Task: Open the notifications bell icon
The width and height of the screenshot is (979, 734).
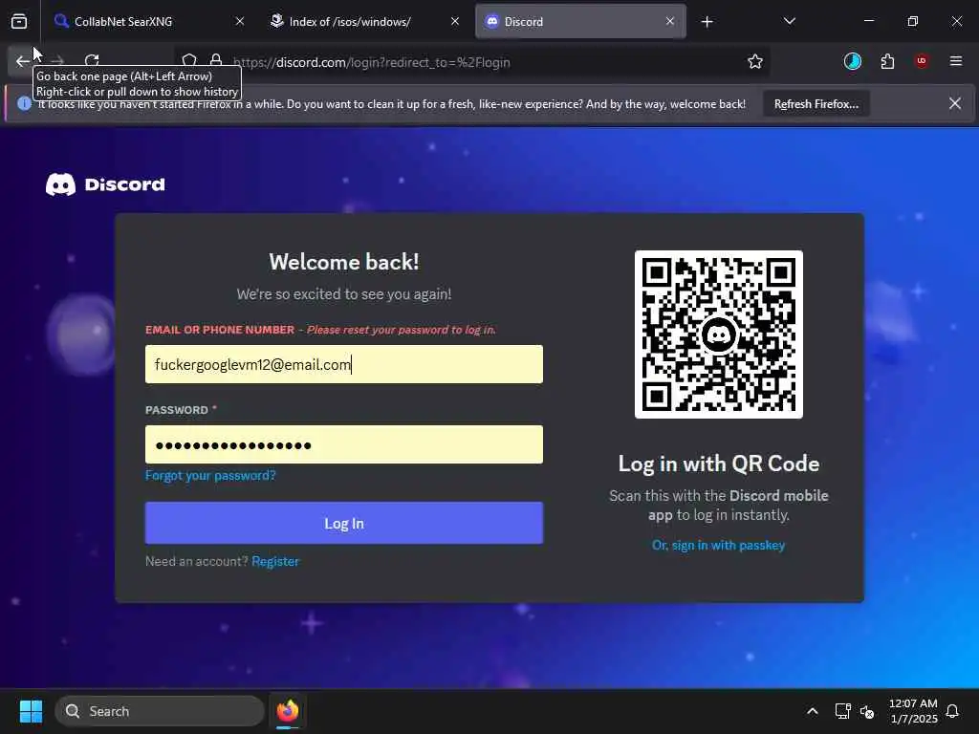Action: tap(953, 711)
